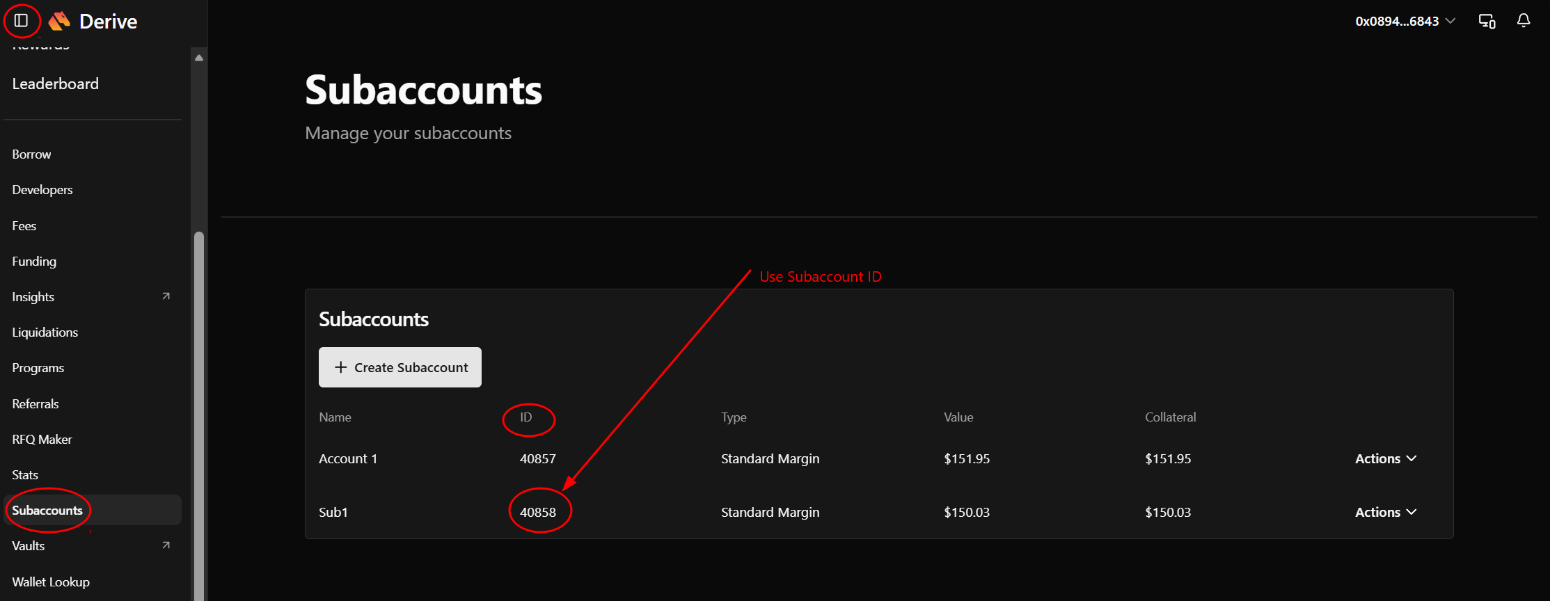Toggle the sidebar collapse icon
The height and width of the screenshot is (601, 1550).
(x=22, y=21)
